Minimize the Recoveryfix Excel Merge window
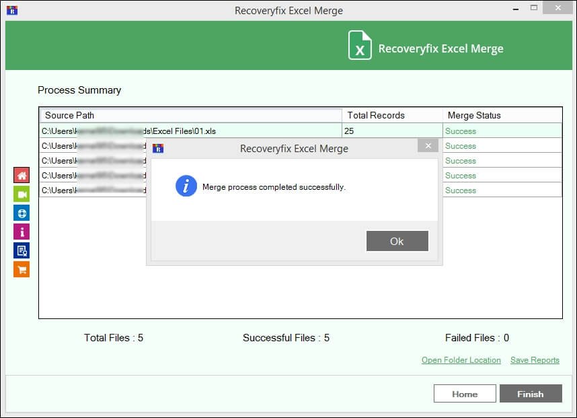This screenshot has height=418, width=577. 516,8
